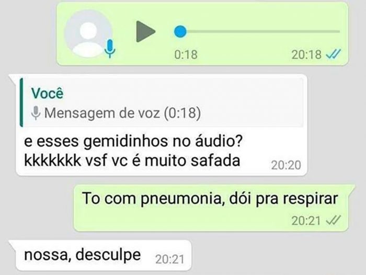The height and width of the screenshot is (275, 366).
Task: Select the 'e esses gemidinhos no áudio?' message
Action: (133, 142)
